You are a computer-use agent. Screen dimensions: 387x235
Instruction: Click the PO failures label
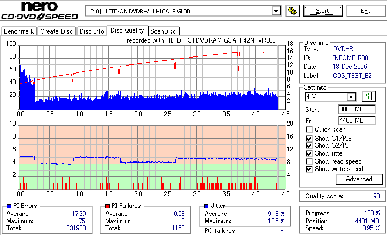220,231
